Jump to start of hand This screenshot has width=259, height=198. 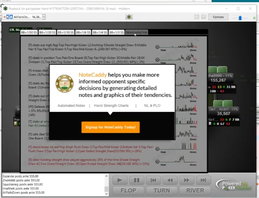[153, 180]
